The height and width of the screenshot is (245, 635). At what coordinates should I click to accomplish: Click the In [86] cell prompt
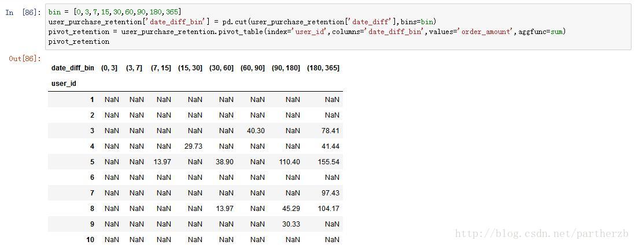coord(23,13)
